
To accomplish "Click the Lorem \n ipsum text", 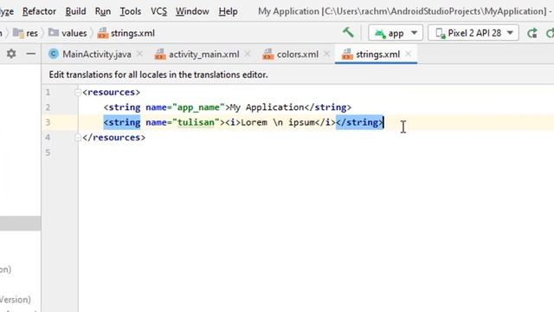I will point(278,122).
